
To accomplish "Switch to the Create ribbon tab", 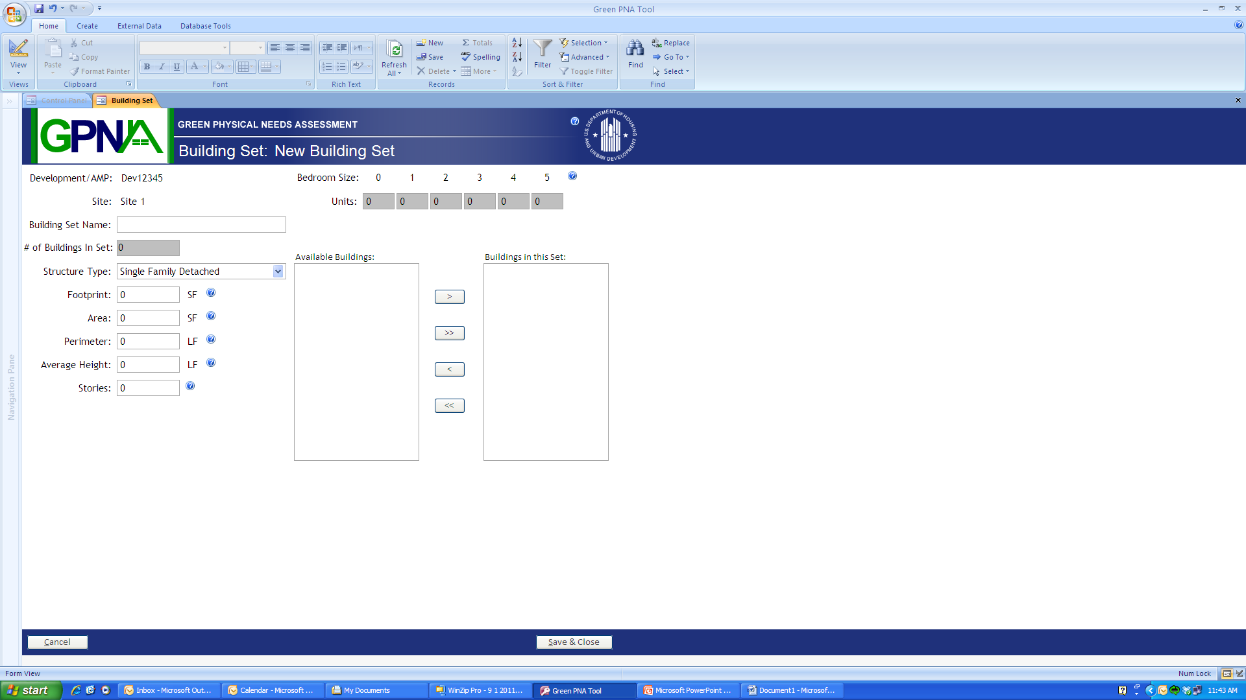I will [x=87, y=26].
